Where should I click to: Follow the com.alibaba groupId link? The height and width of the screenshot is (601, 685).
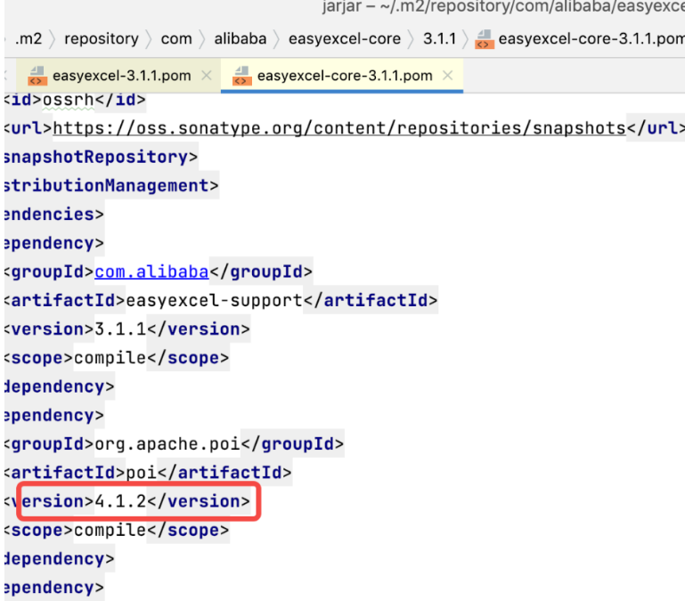click(x=151, y=272)
